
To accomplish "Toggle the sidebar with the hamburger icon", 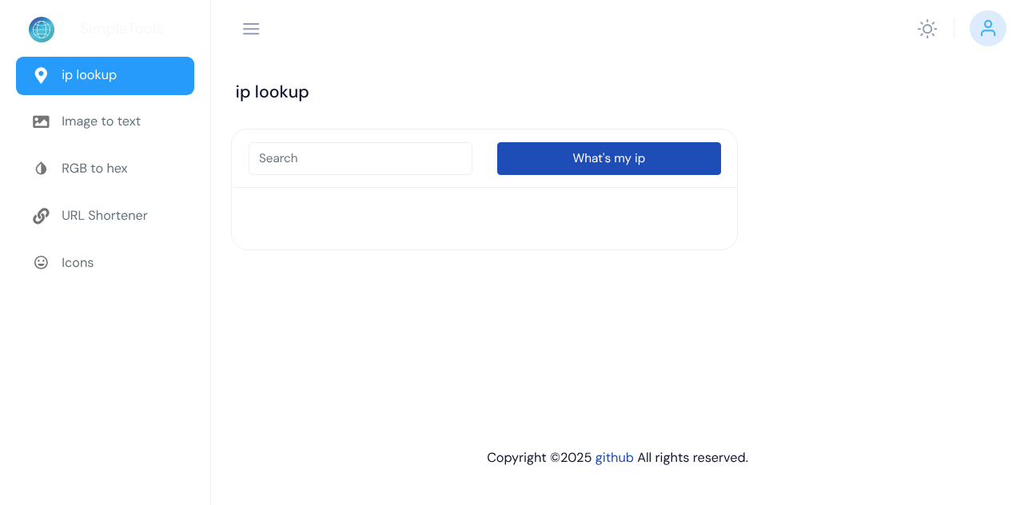I will tap(251, 30).
